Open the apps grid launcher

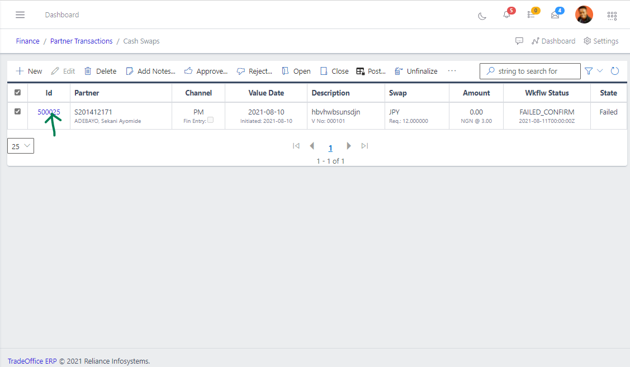coord(612,16)
